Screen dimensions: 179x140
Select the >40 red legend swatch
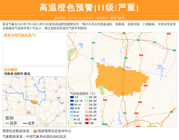pyautogui.click(x=87, y=123)
